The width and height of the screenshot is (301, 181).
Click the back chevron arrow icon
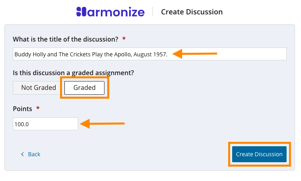(x=22, y=154)
